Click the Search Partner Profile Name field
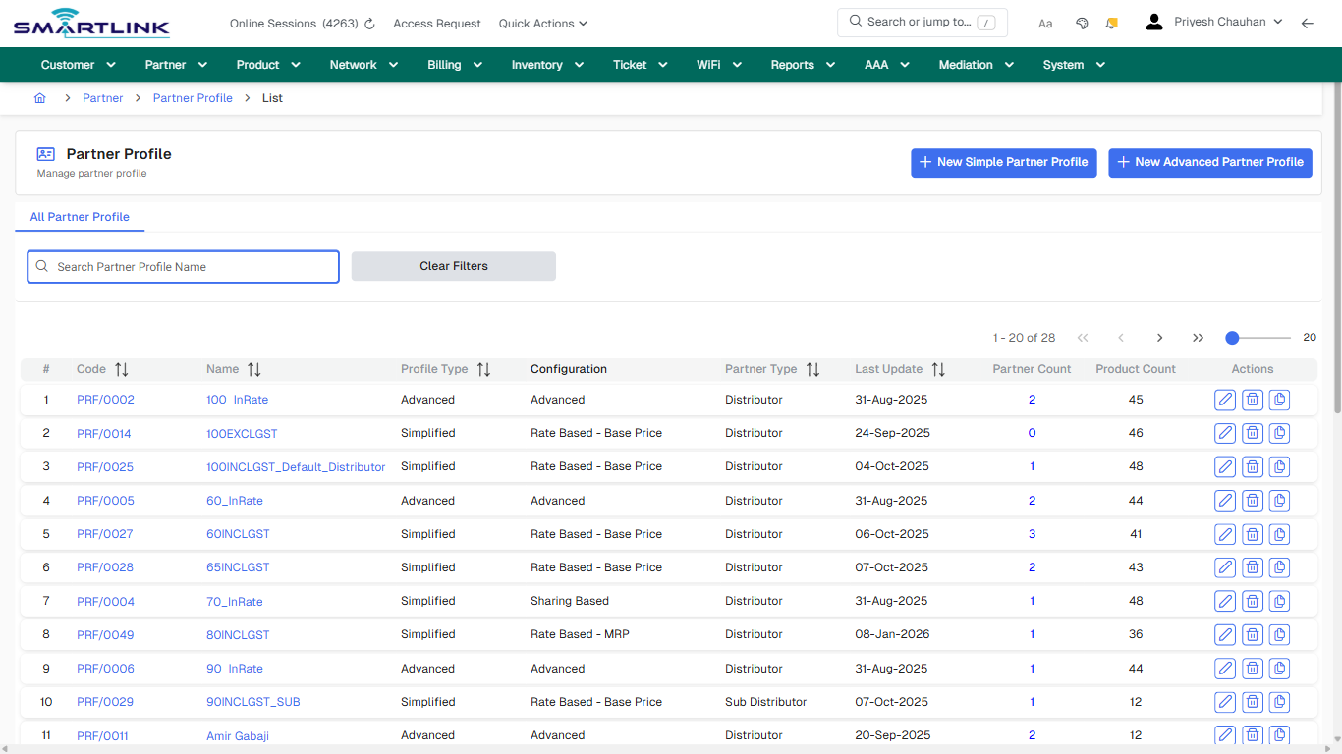This screenshot has height=754, width=1342. (x=183, y=266)
